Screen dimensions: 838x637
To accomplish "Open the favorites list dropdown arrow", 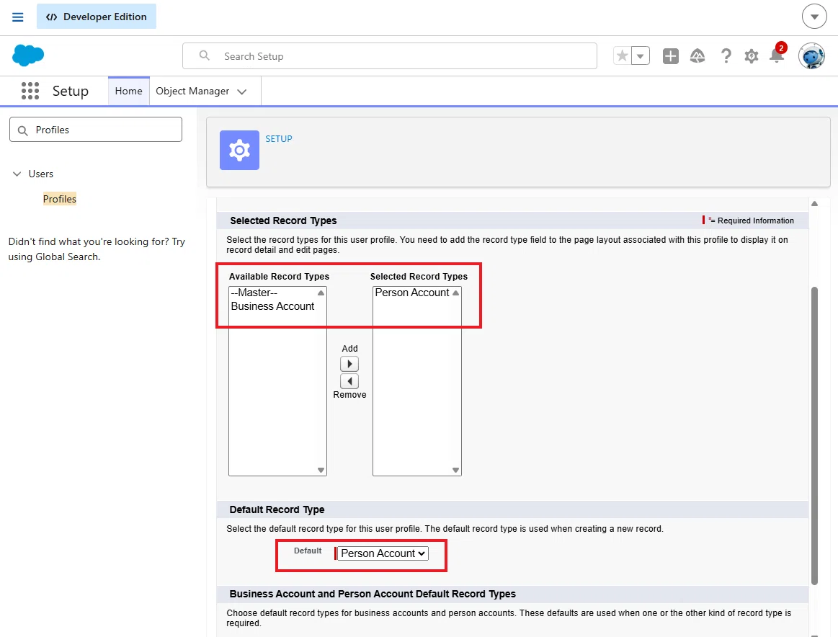I will coord(641,55).
